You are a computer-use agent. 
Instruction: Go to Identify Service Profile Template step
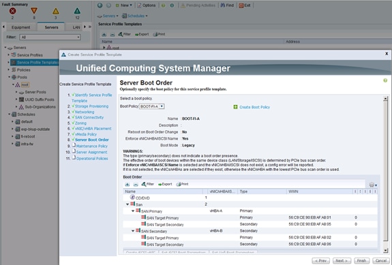(x=92, y=98)
